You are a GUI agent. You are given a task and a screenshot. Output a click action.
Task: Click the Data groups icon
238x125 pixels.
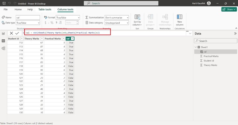pyautogui.click(x=150, y=17)
